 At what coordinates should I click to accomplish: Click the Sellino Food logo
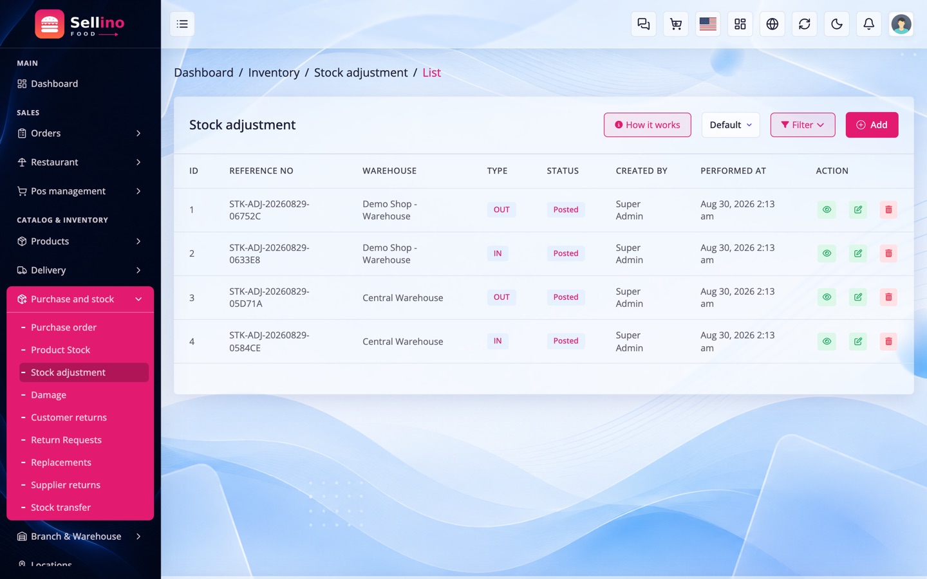click(80, 24)
